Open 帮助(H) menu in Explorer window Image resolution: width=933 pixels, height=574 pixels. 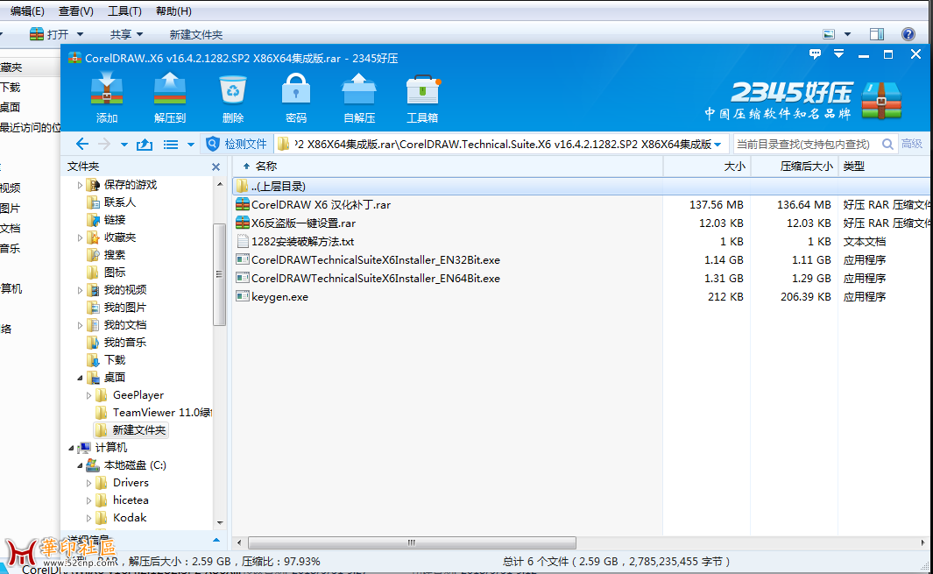point(173,11)
